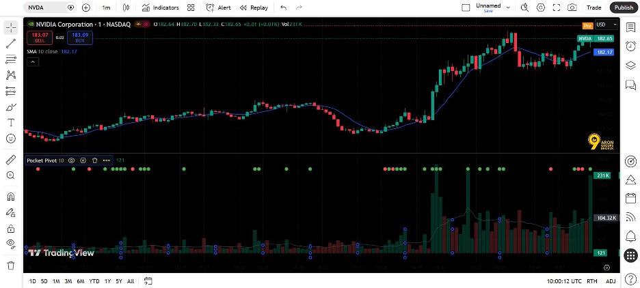Redo the last chart action

(x=299, y=8)
